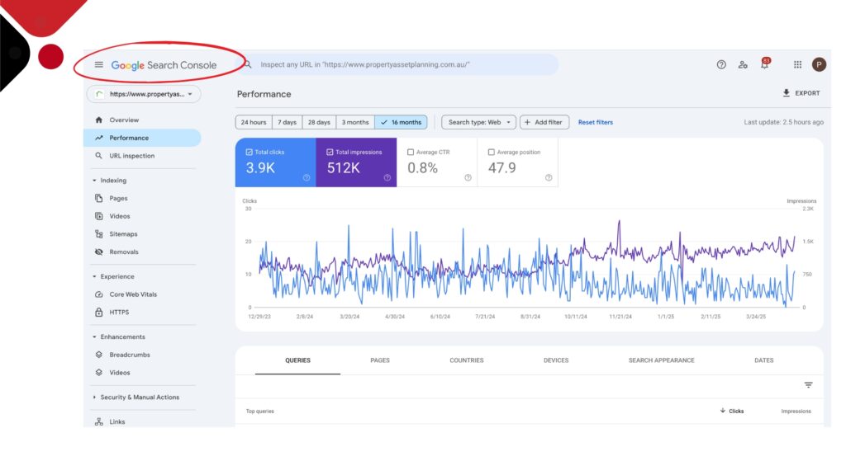The image size is (846, 475).
Task: Click the Overview home icon
Action: point(99,120)
